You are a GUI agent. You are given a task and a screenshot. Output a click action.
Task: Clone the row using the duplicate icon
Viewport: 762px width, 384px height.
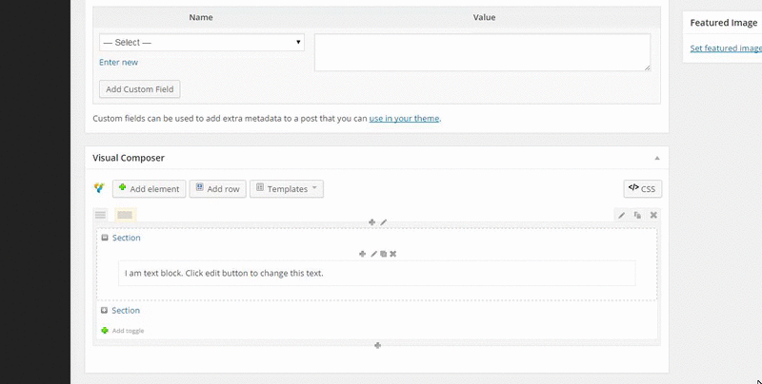click(637, 216)
